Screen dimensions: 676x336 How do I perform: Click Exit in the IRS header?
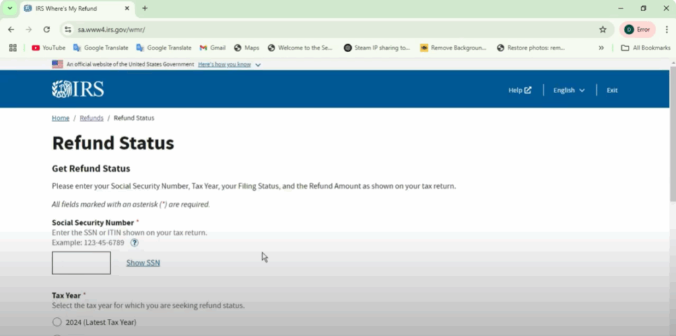[x=612, y=90]
